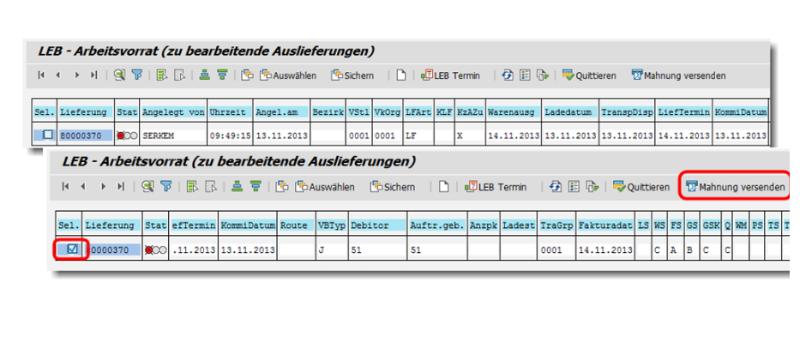
Task: Click Auswählen in the upper toolbar
Action: [286, 75]
